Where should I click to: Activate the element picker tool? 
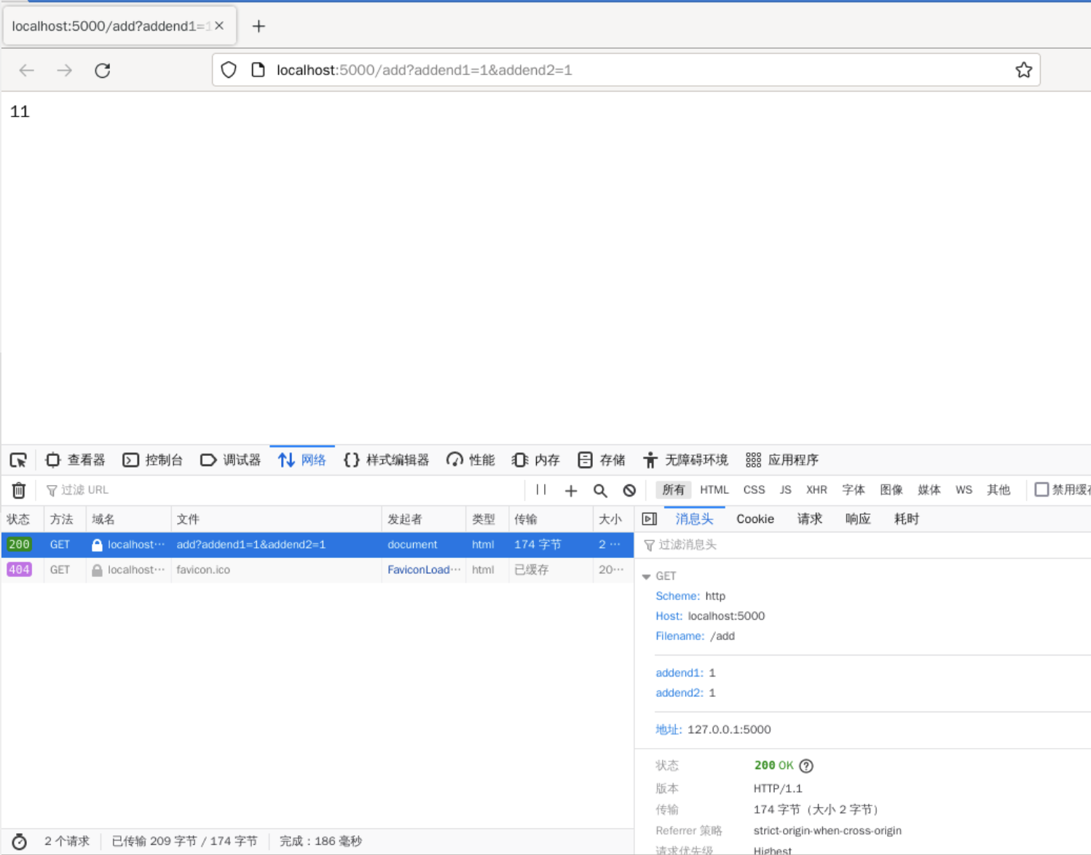tap(18, 460)
